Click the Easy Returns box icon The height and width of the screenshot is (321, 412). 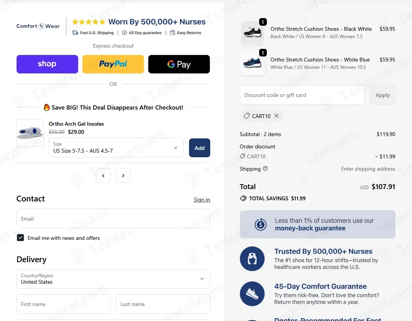tap(173, 33)
